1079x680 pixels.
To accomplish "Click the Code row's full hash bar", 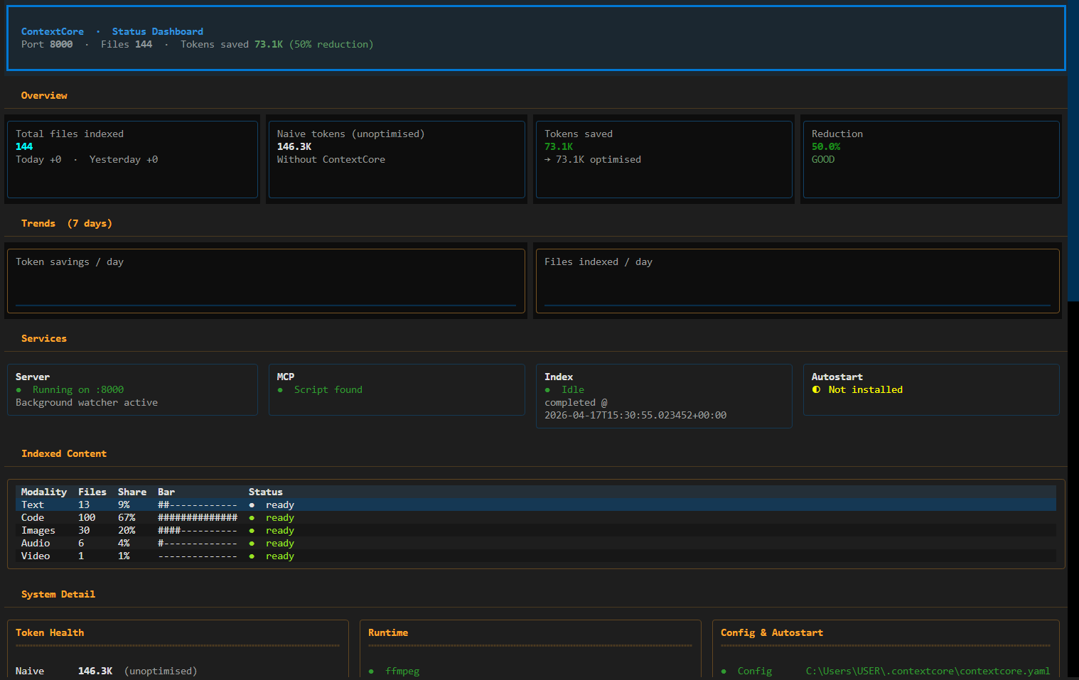I will (198, 518).
